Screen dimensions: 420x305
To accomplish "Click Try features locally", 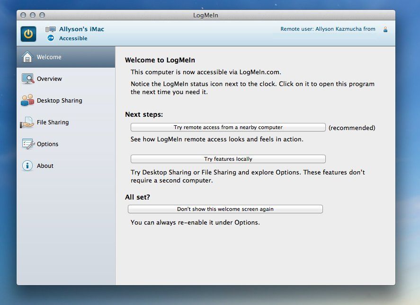I will [x=227, y=159].
